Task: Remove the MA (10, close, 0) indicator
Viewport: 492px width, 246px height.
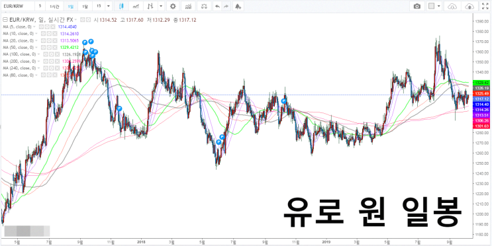Action: tap(55, 34)
